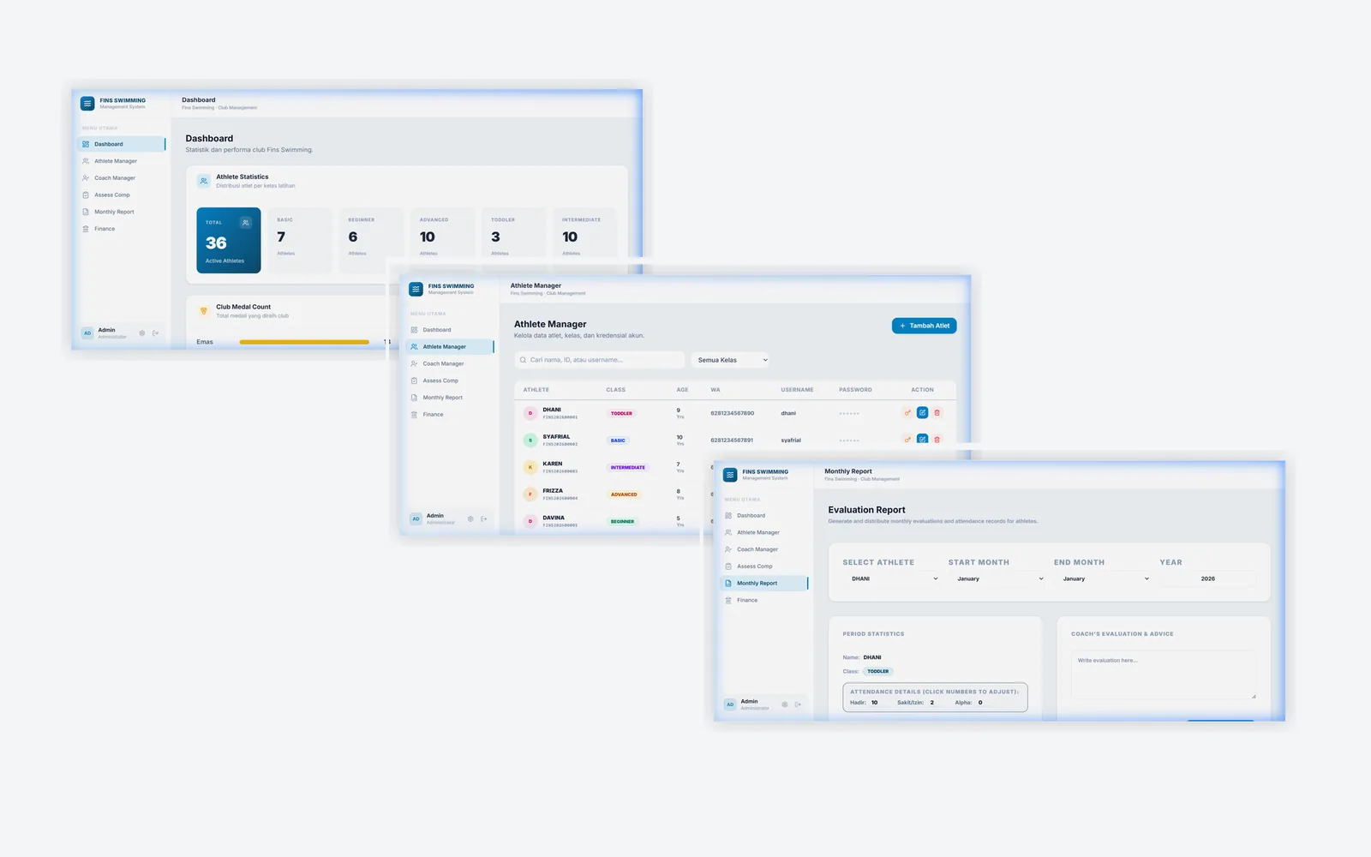Click athlete search field Cari nama
1371x857 pixels.
point(599,360)
